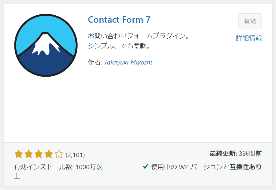Click the 互換性あり compatibility text
This screenshot has width=276, height=190.
pyautogui.click(x=246, y=167)
